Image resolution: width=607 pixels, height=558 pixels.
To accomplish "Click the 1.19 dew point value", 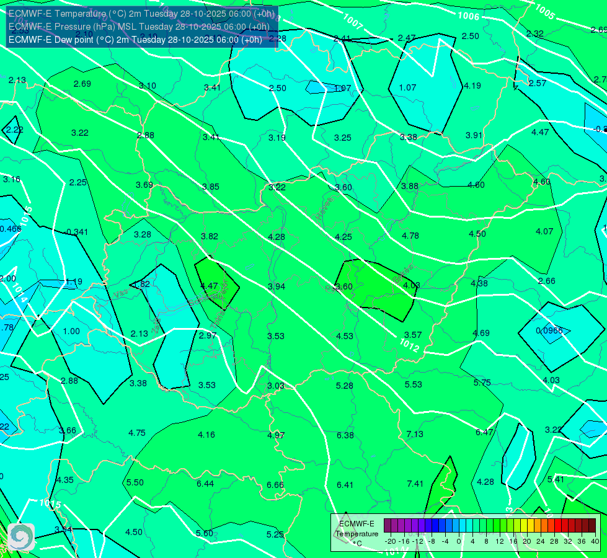I will click(x=74, y=281).
